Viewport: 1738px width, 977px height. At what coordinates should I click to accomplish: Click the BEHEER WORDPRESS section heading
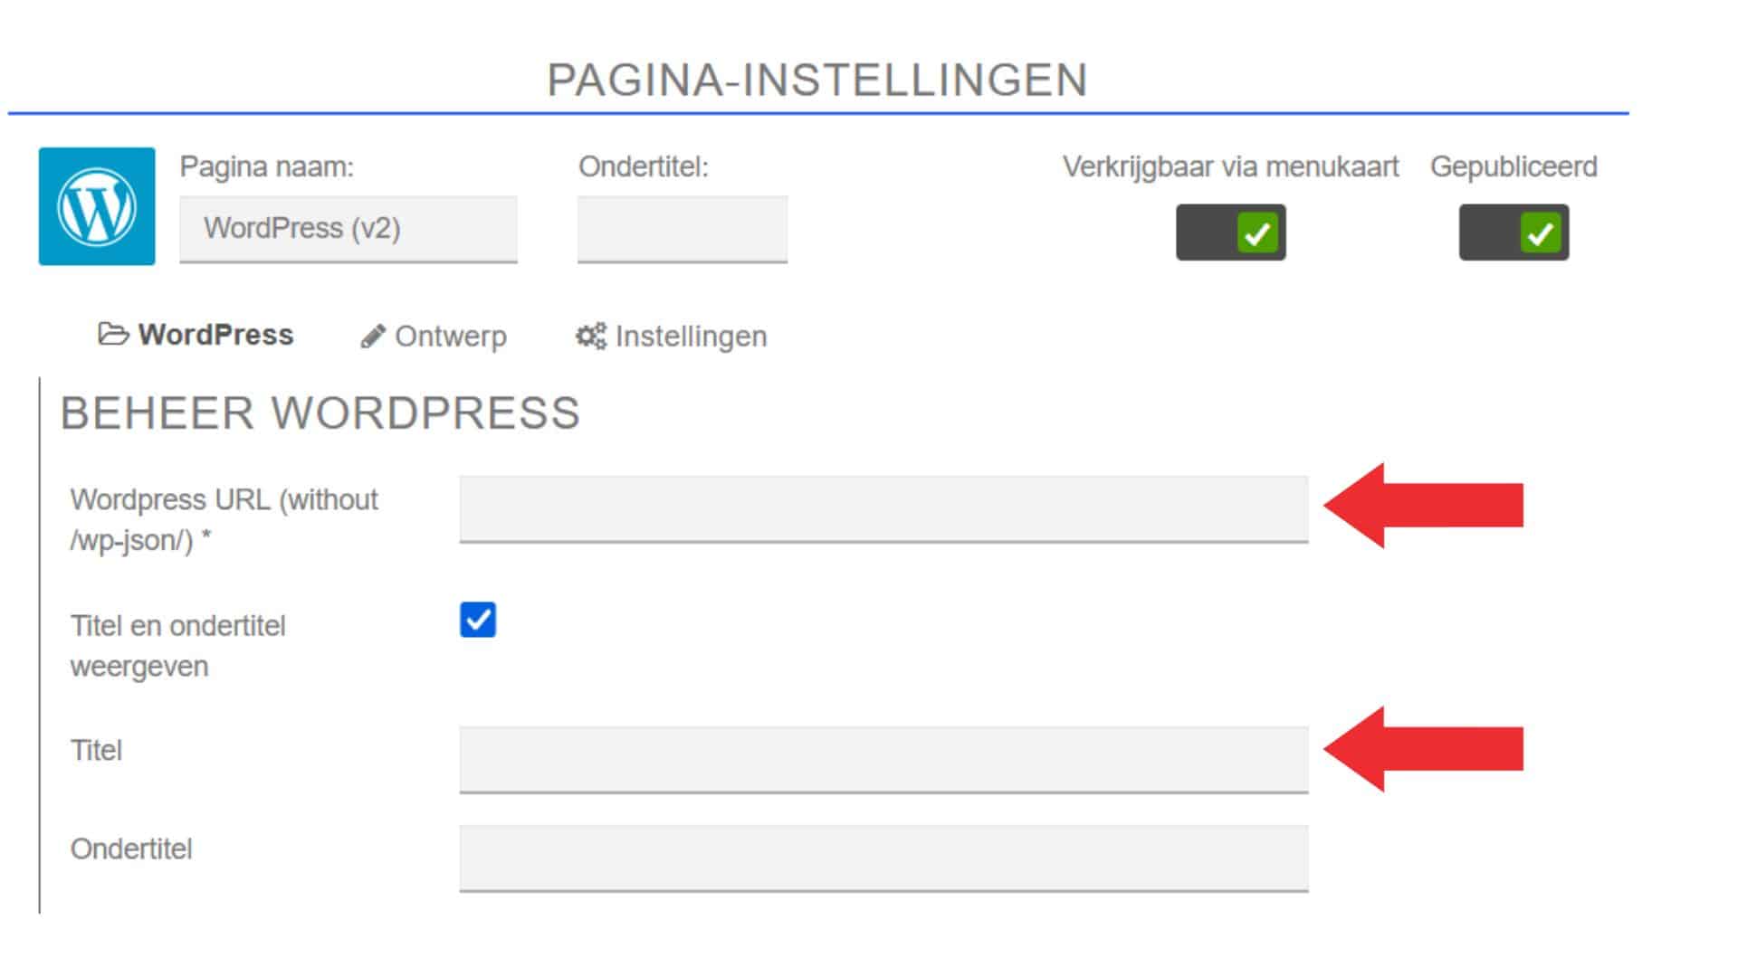(x=320, y=413)
